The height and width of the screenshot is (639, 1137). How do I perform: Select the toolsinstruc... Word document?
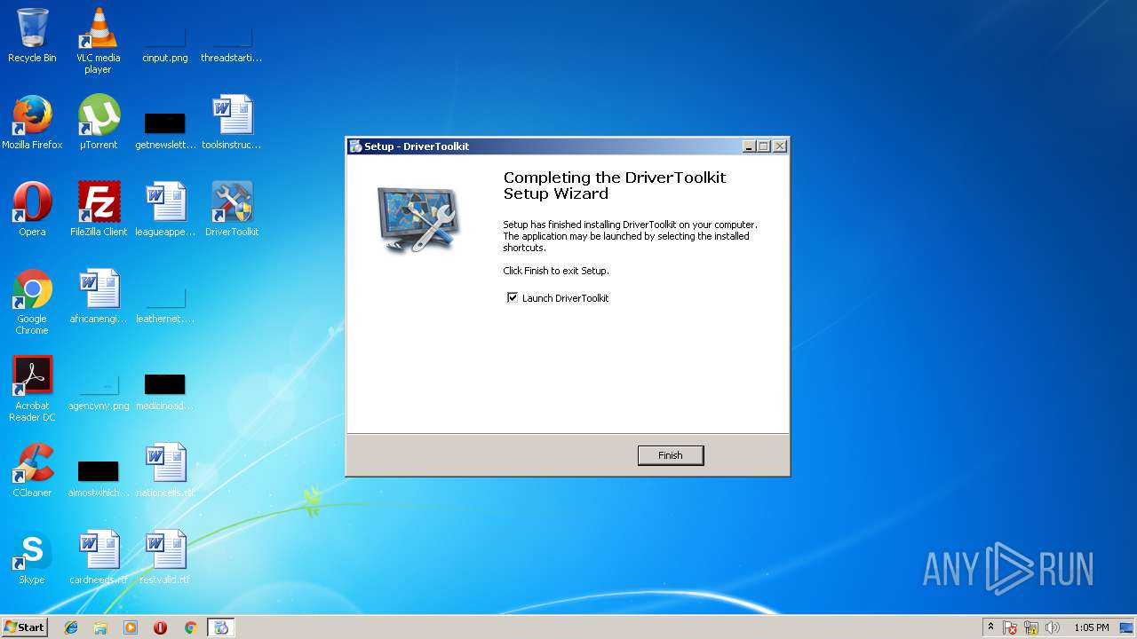(x=232, y=122)
